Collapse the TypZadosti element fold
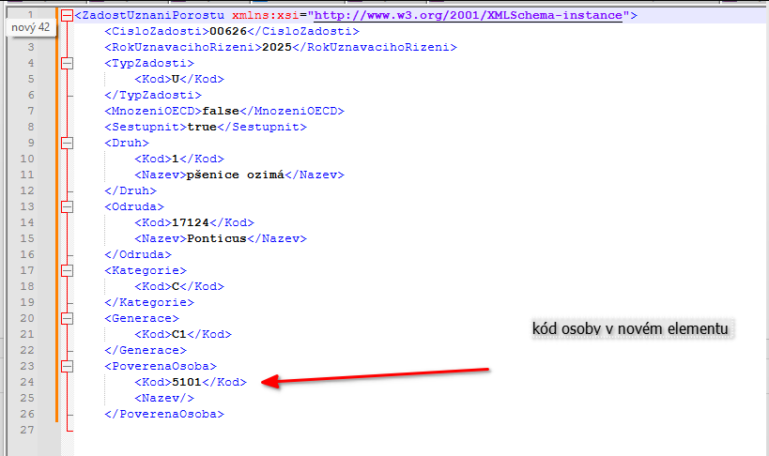Image resolution: width=769 pixels, height=456 pixels. (66, 63)
